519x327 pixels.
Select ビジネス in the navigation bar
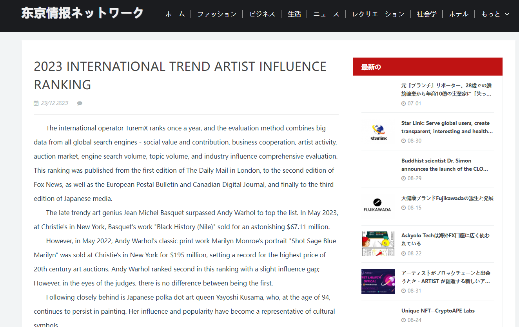pyautogui.click(x=262, y=14)
